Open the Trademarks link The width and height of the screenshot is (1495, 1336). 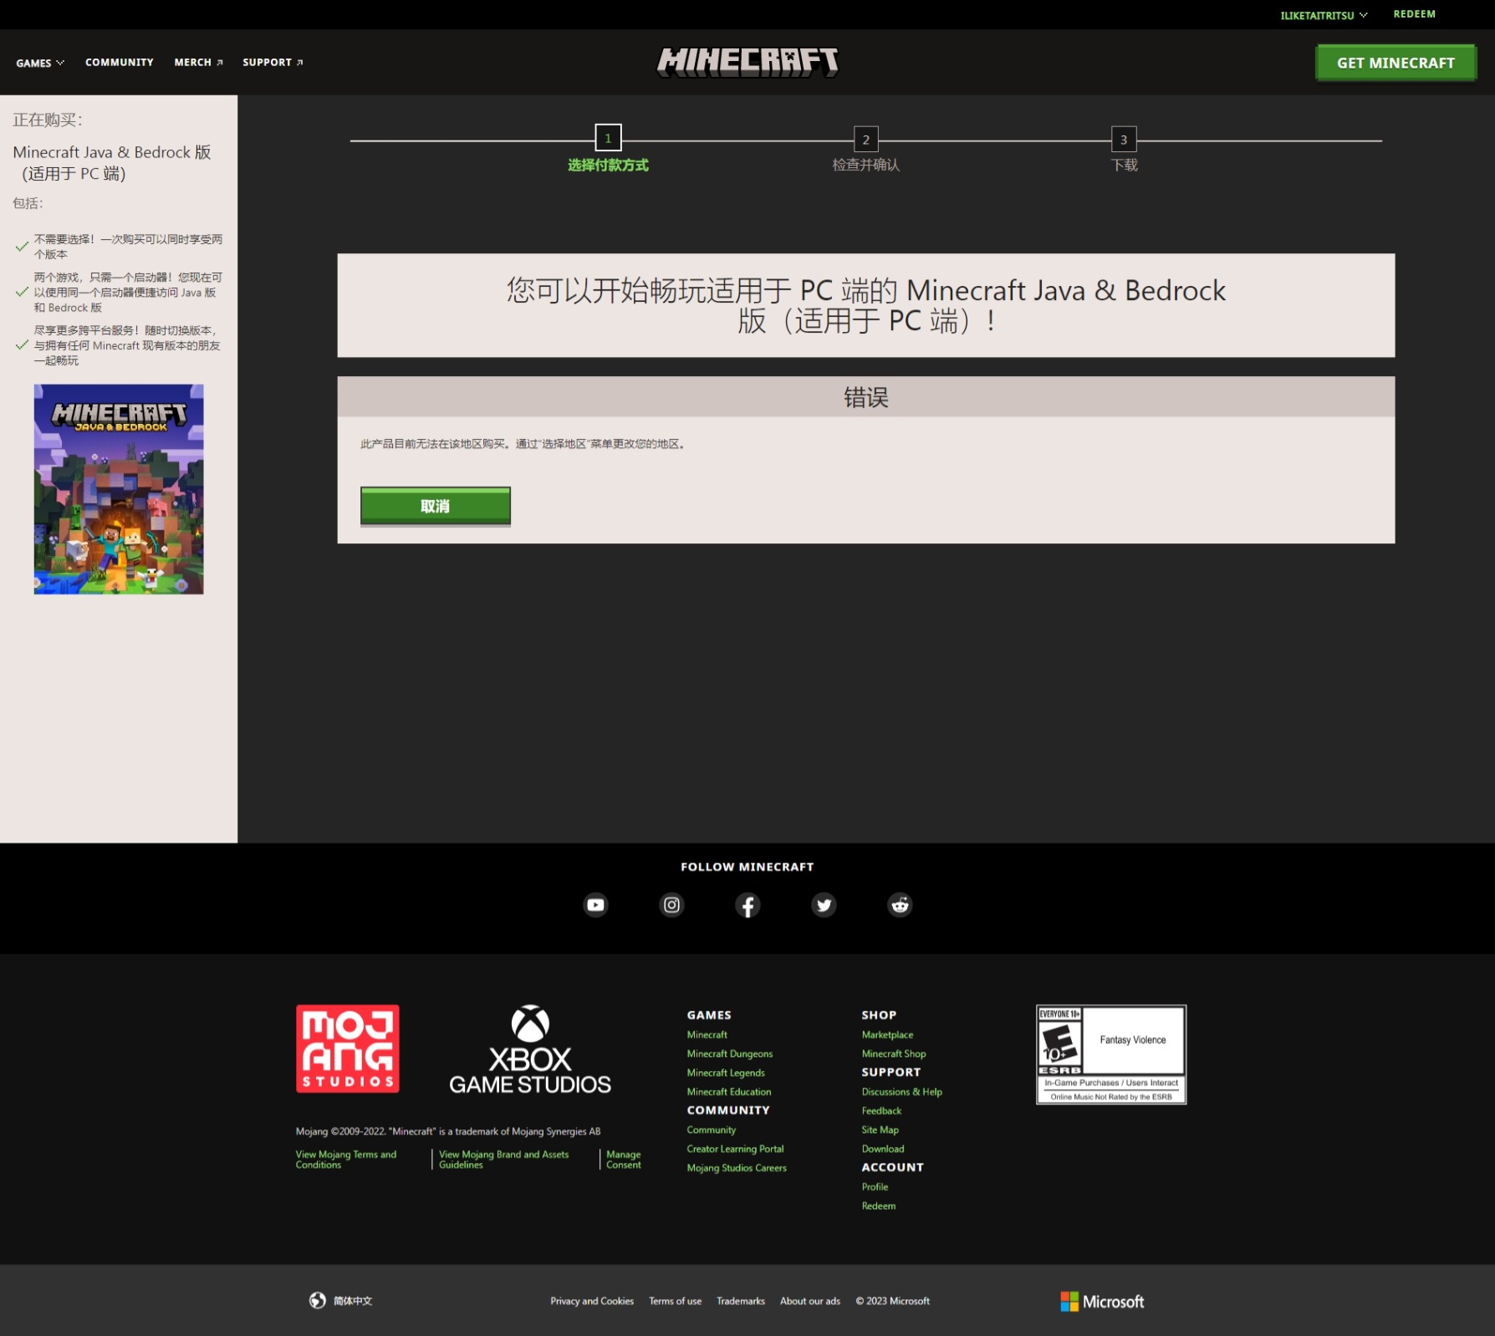click(x=741, y=1301)
